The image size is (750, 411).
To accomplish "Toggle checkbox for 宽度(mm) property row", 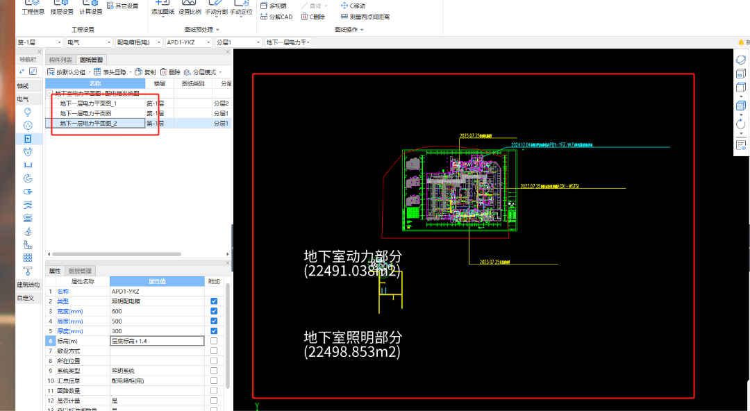I will (x=214, y=311).
